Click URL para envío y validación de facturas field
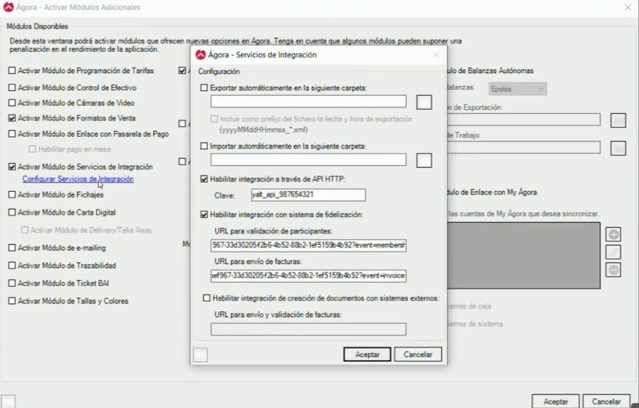 pyautogui.click(x=309, y=329)
